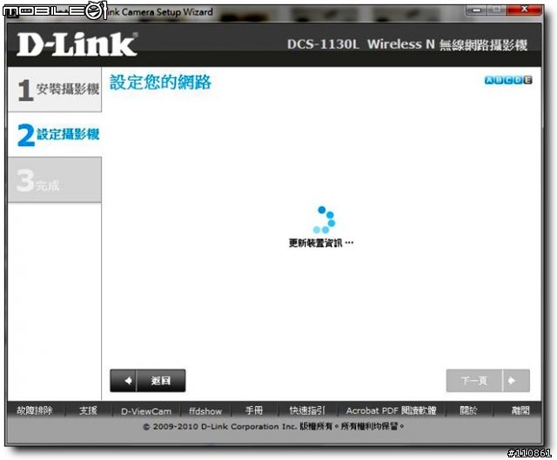This screenshot has width=557, height=460.
Task: Click the greyed-out 下一頁 next button
Action: pos(487,381)
